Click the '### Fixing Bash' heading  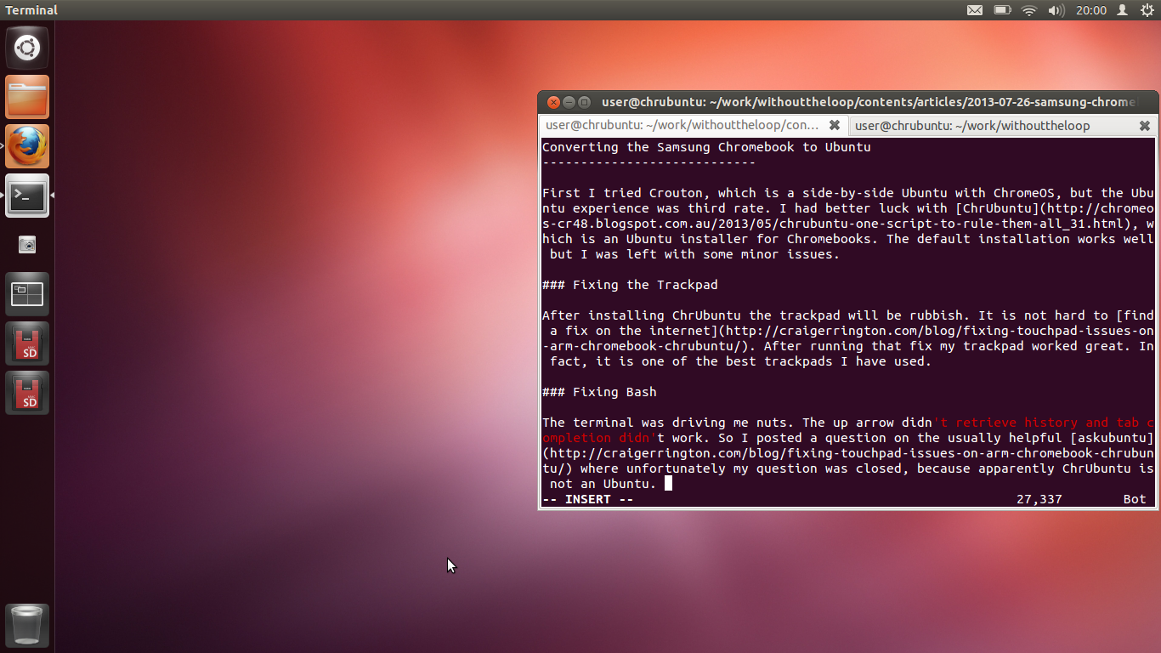[599, 391]
